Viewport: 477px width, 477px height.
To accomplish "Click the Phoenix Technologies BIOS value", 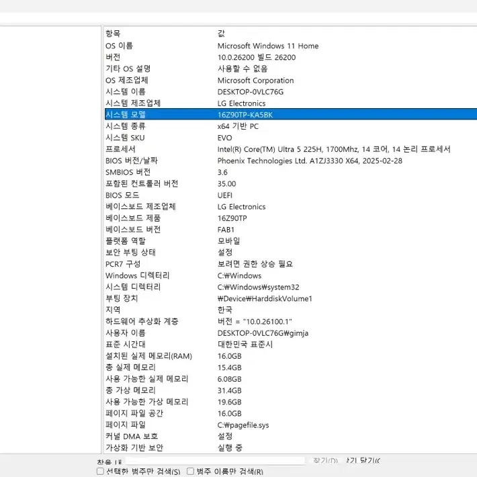I will (310, 161).
